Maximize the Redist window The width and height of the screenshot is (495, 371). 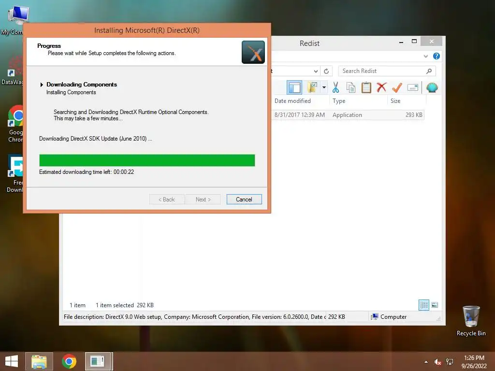(x=414, y=42)
